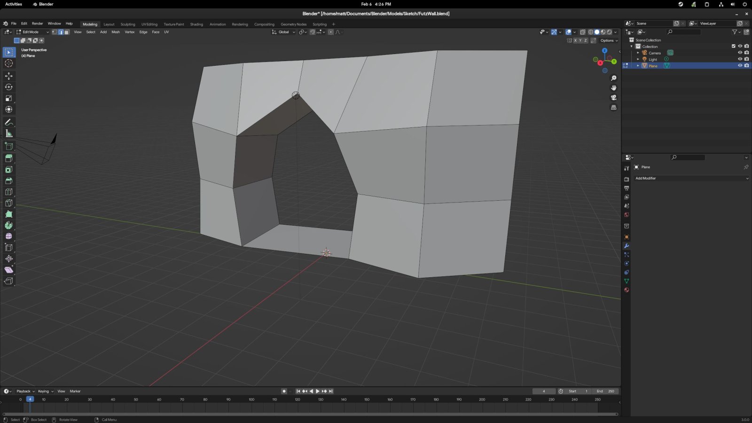The image size is (752, 423).
Task: Enable snapping magnet toggle
Action: pos(313,32)
